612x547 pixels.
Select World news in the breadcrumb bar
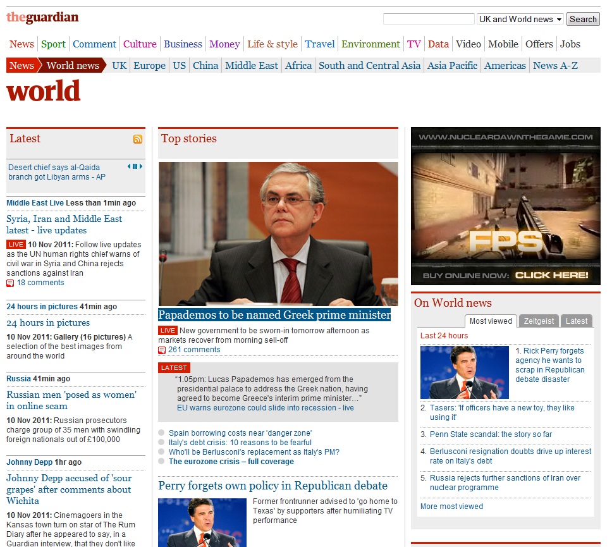(x=73, y=66)
